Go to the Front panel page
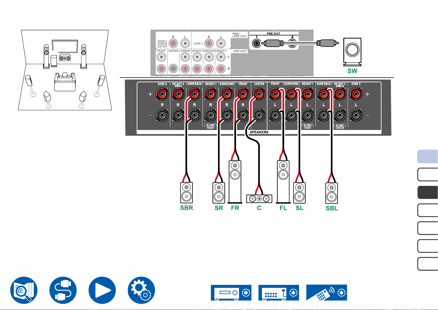The width and height of the screenshot is (438, 310). click(231, 292)
